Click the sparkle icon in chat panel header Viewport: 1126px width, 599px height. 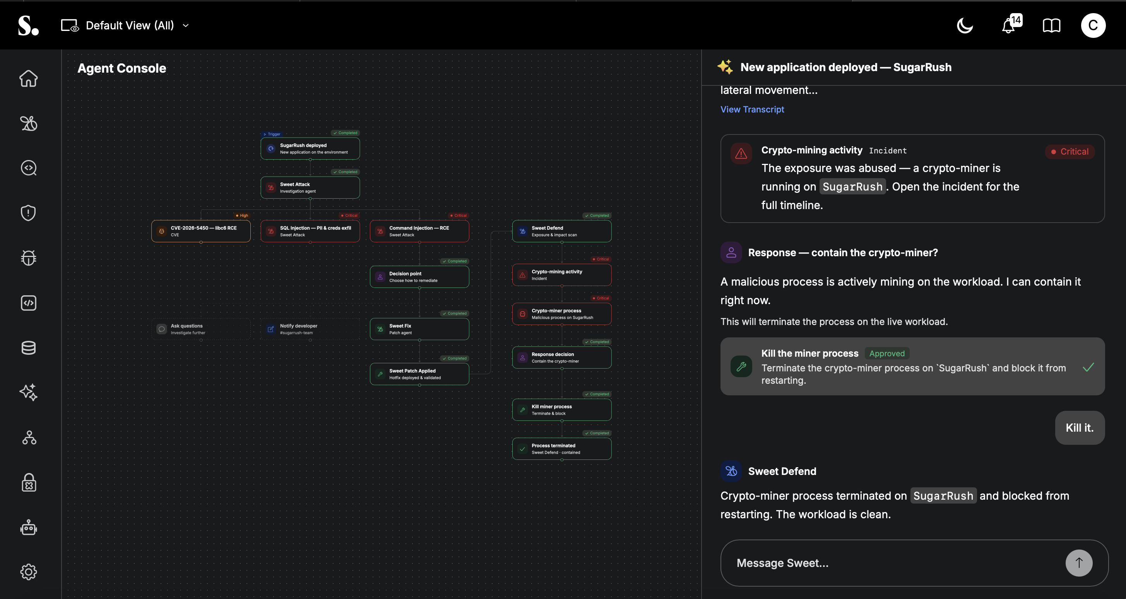click(725, 67)
